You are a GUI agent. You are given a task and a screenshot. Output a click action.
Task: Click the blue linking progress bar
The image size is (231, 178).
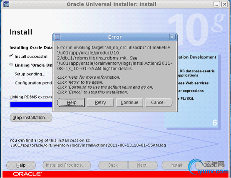[31, 104]
